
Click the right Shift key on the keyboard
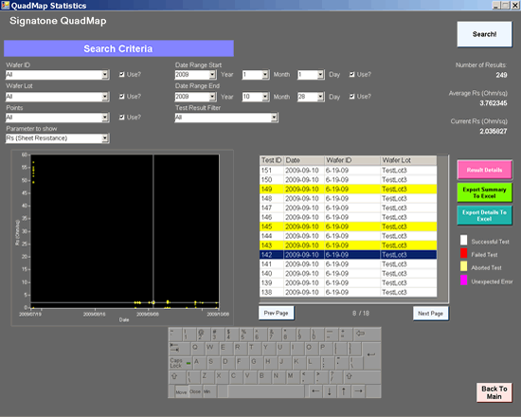(362, 377)
